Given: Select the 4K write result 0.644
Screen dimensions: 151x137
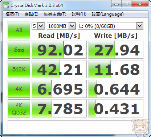Looking at the screenshot, I should pos(116,89).
